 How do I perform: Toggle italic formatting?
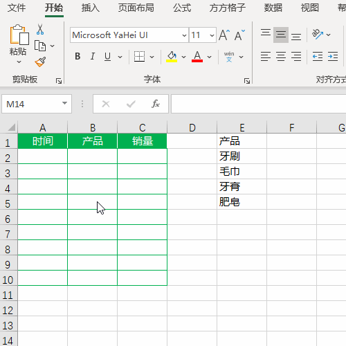tap(93, 56)
